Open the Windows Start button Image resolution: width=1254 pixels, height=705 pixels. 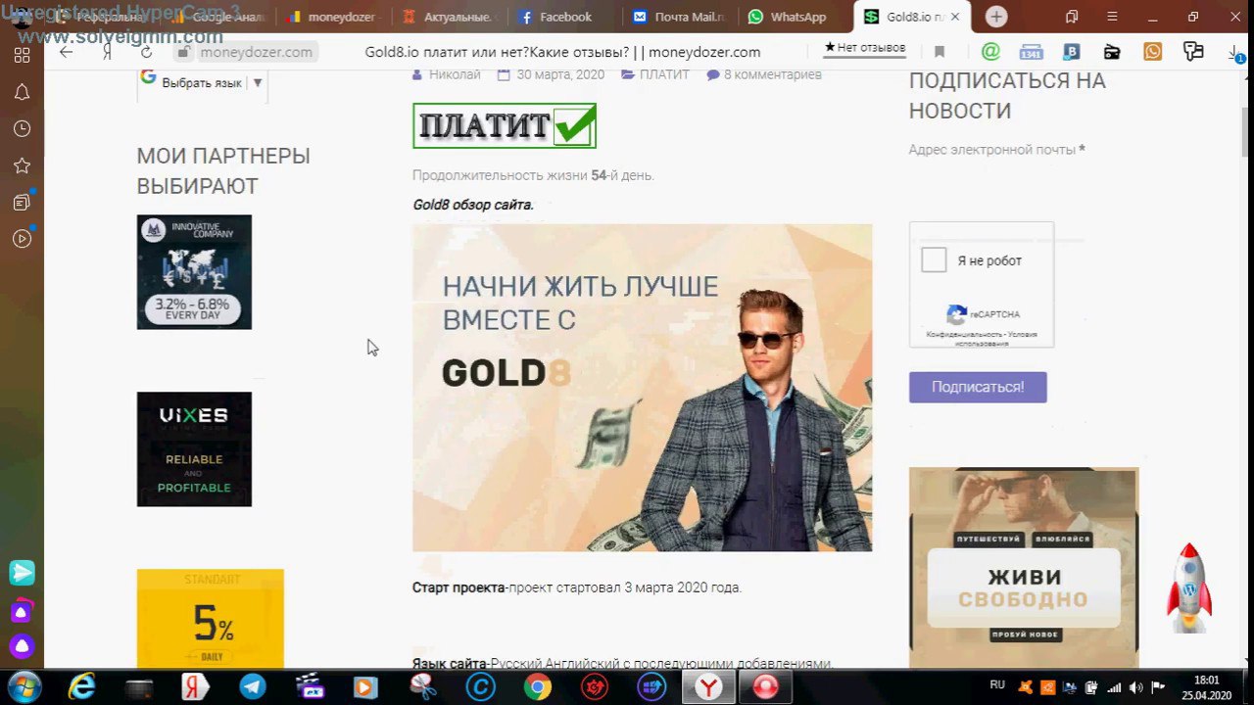coord(24,686)
